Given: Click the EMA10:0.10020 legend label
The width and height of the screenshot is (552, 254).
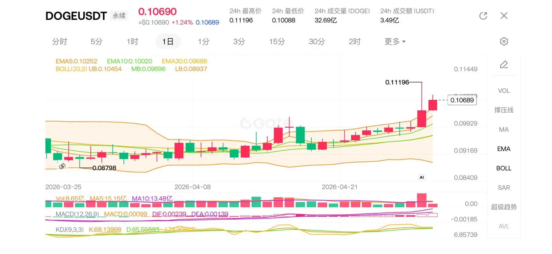Looking at the screenshot, I should coord(129,61).
